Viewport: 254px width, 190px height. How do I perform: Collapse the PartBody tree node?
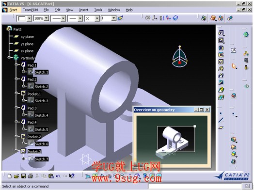click(x=9, y=57)
